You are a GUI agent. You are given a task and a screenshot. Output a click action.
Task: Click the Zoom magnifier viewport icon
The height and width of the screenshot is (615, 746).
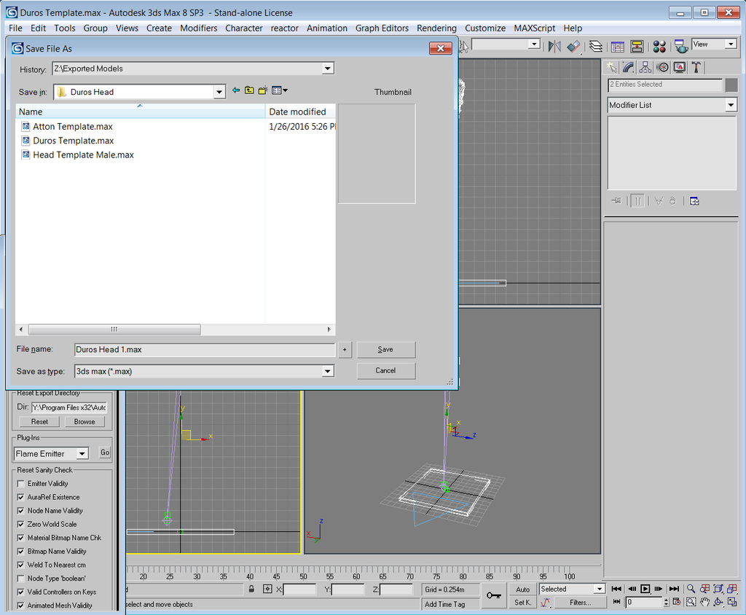(x=691, y=589)
